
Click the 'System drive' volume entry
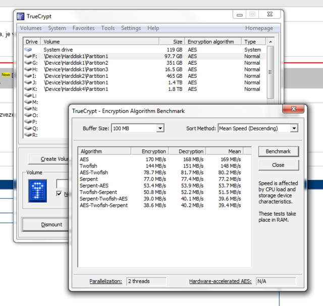58,49
